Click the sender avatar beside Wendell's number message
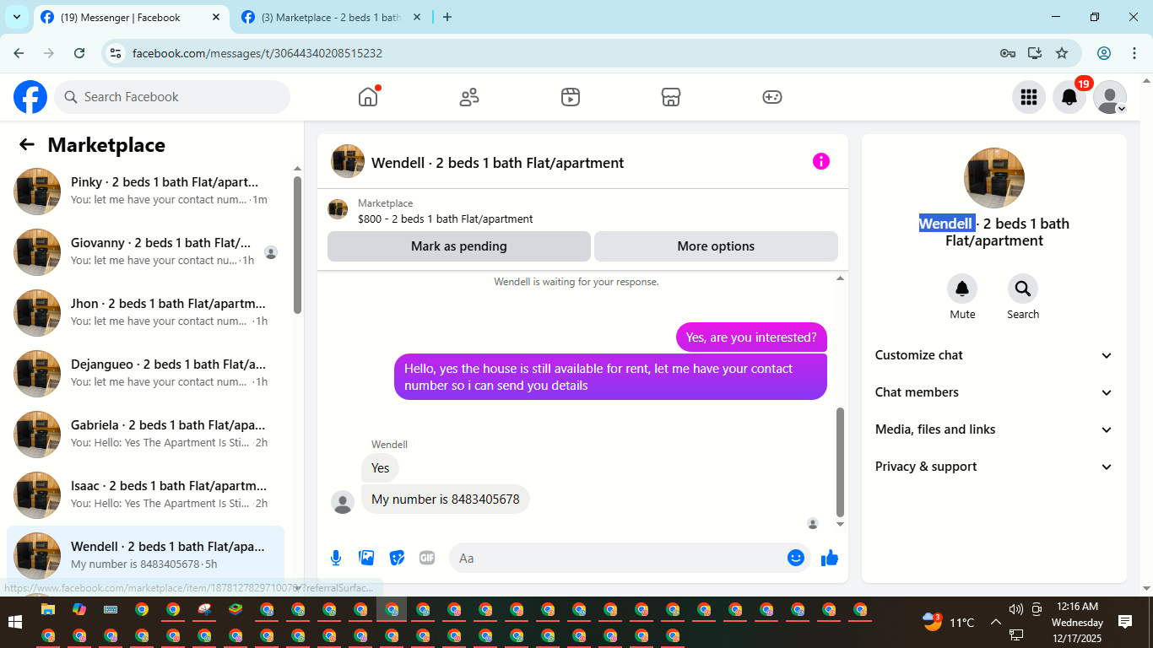 pyautogui.click(x=343, y=502)
